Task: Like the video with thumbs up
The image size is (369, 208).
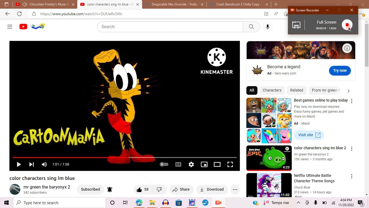Action: pyautogui.click(x=143, y=190)
